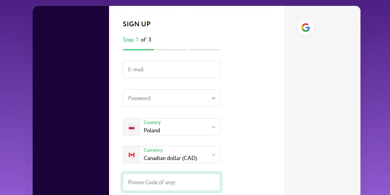Image resolution: width=390 pixels, height=195 pixels.
Task: Toggle password visibility eye icon
Action: point(213,98)
